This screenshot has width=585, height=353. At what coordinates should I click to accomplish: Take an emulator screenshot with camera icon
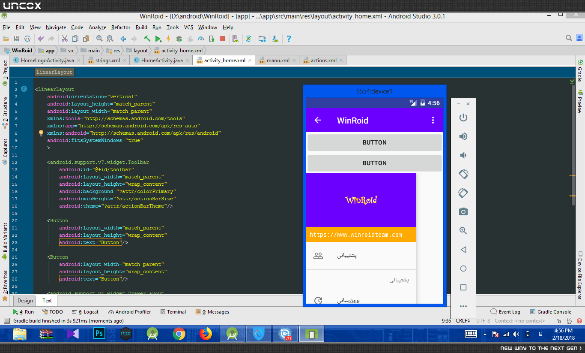pyautogui.click(x=463, y=211)
